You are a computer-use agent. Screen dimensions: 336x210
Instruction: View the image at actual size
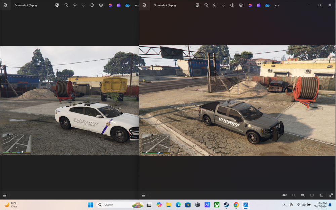pyautogui.click(x=321, y=195)
